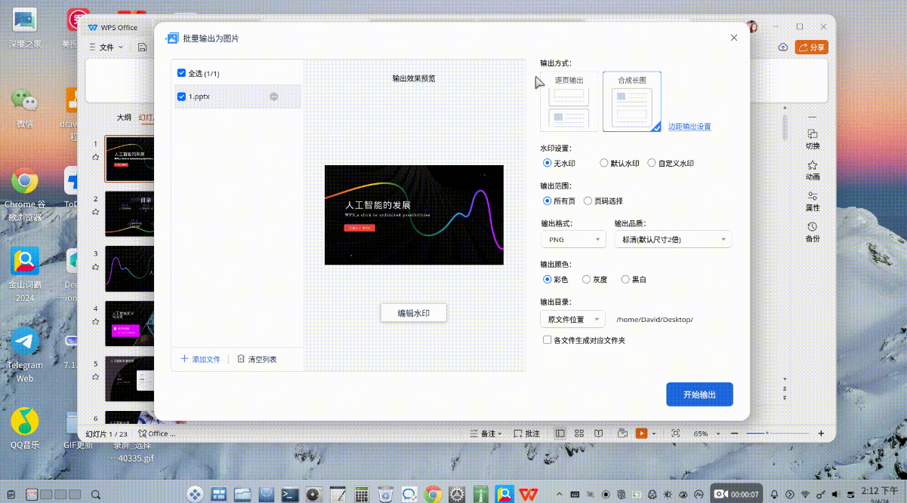907x503 pixels.
Task: Switch to reading view in status bar
Action: click(597, 433)
